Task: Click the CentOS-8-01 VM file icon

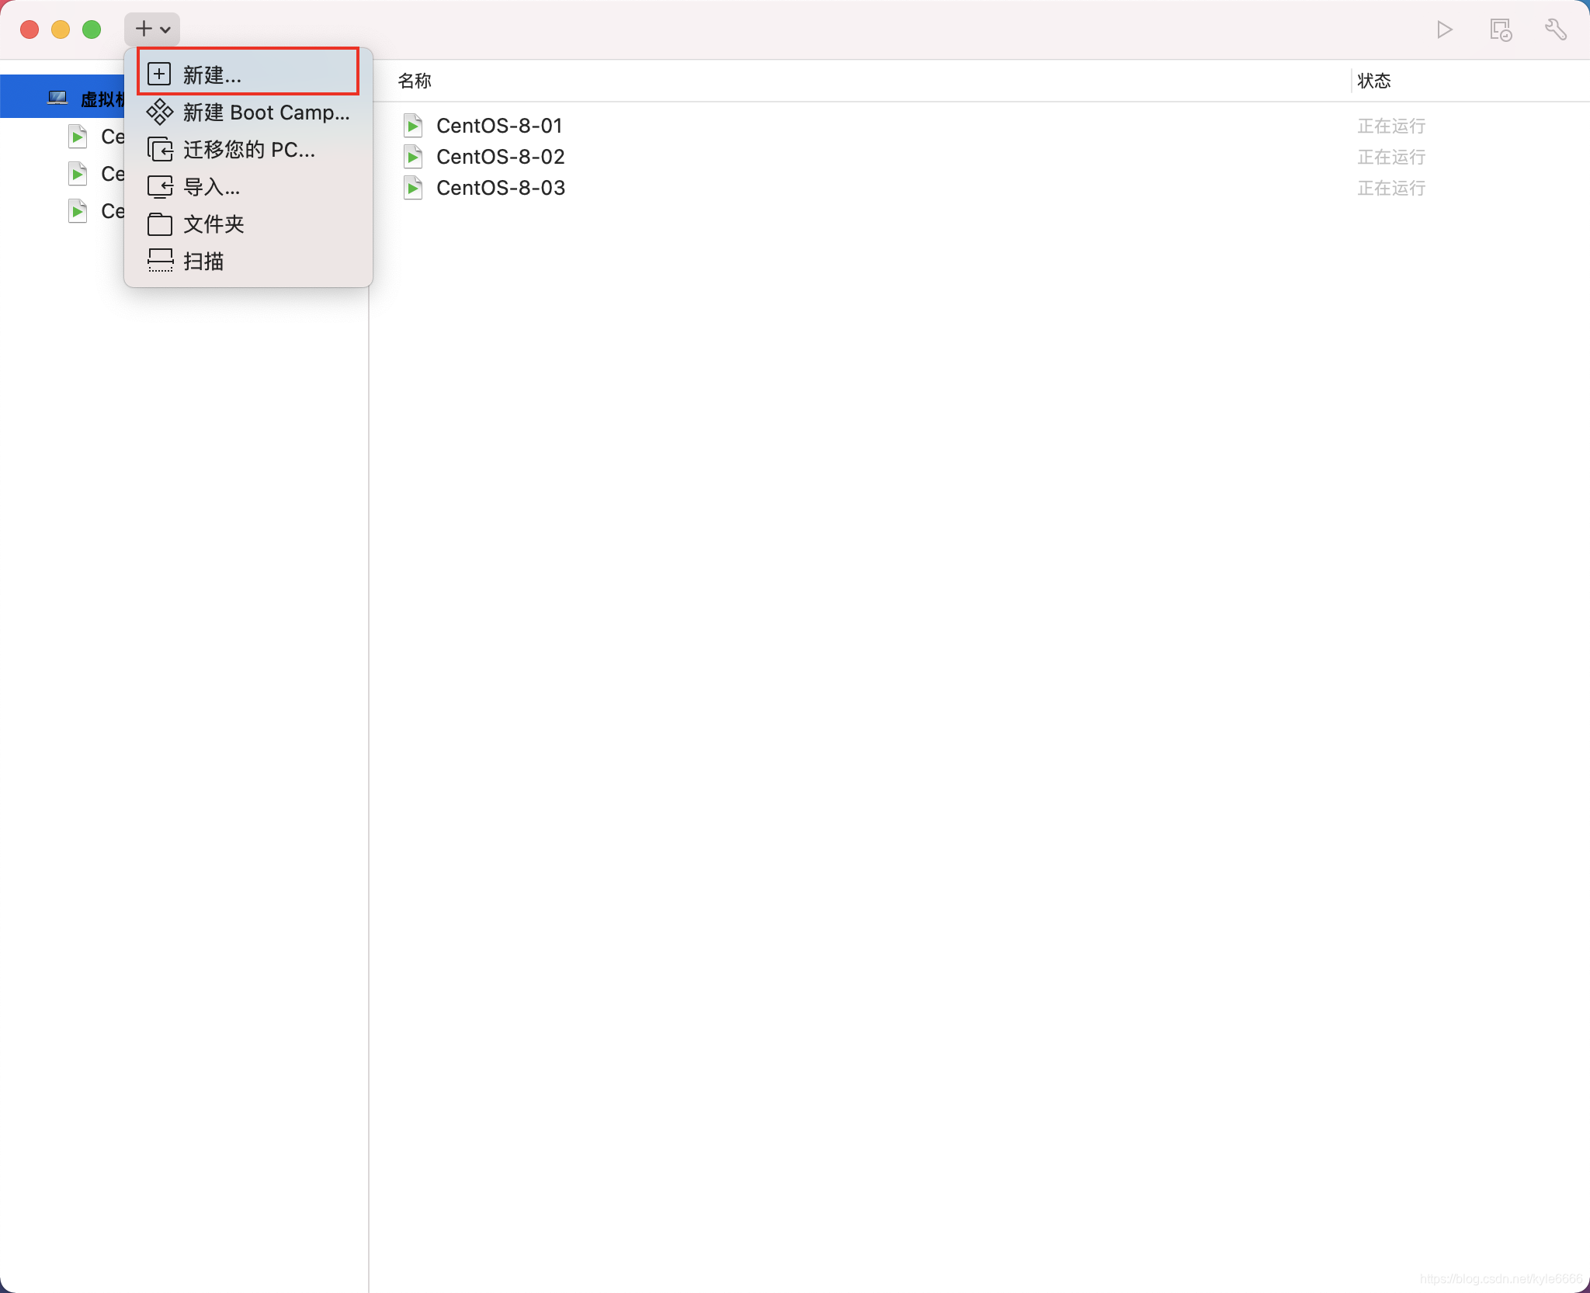Action: coord(413,126)
